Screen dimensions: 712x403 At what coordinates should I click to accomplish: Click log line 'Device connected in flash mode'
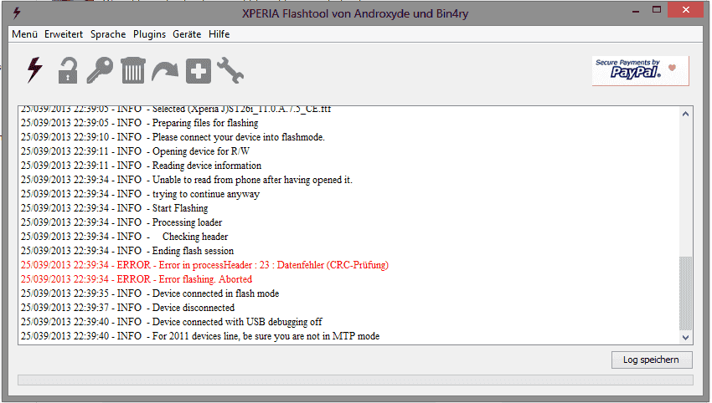pos(150,293)
